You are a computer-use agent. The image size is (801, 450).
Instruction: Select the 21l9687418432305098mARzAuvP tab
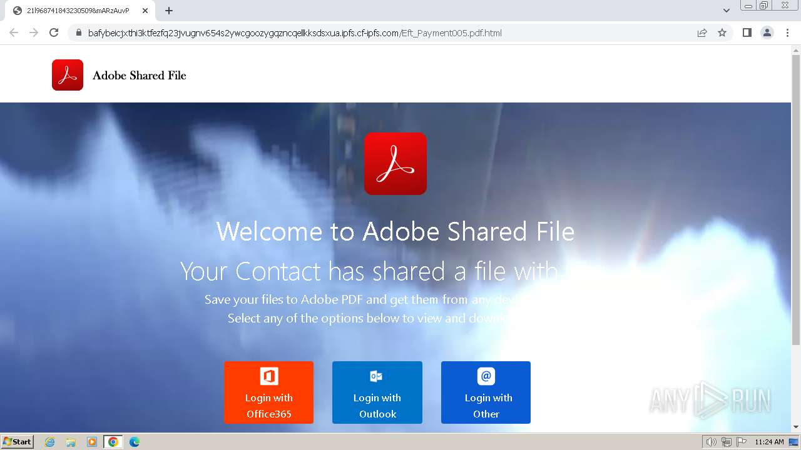coord(79,11)
